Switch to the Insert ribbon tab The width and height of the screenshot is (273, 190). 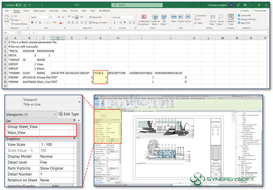[27, 11]
